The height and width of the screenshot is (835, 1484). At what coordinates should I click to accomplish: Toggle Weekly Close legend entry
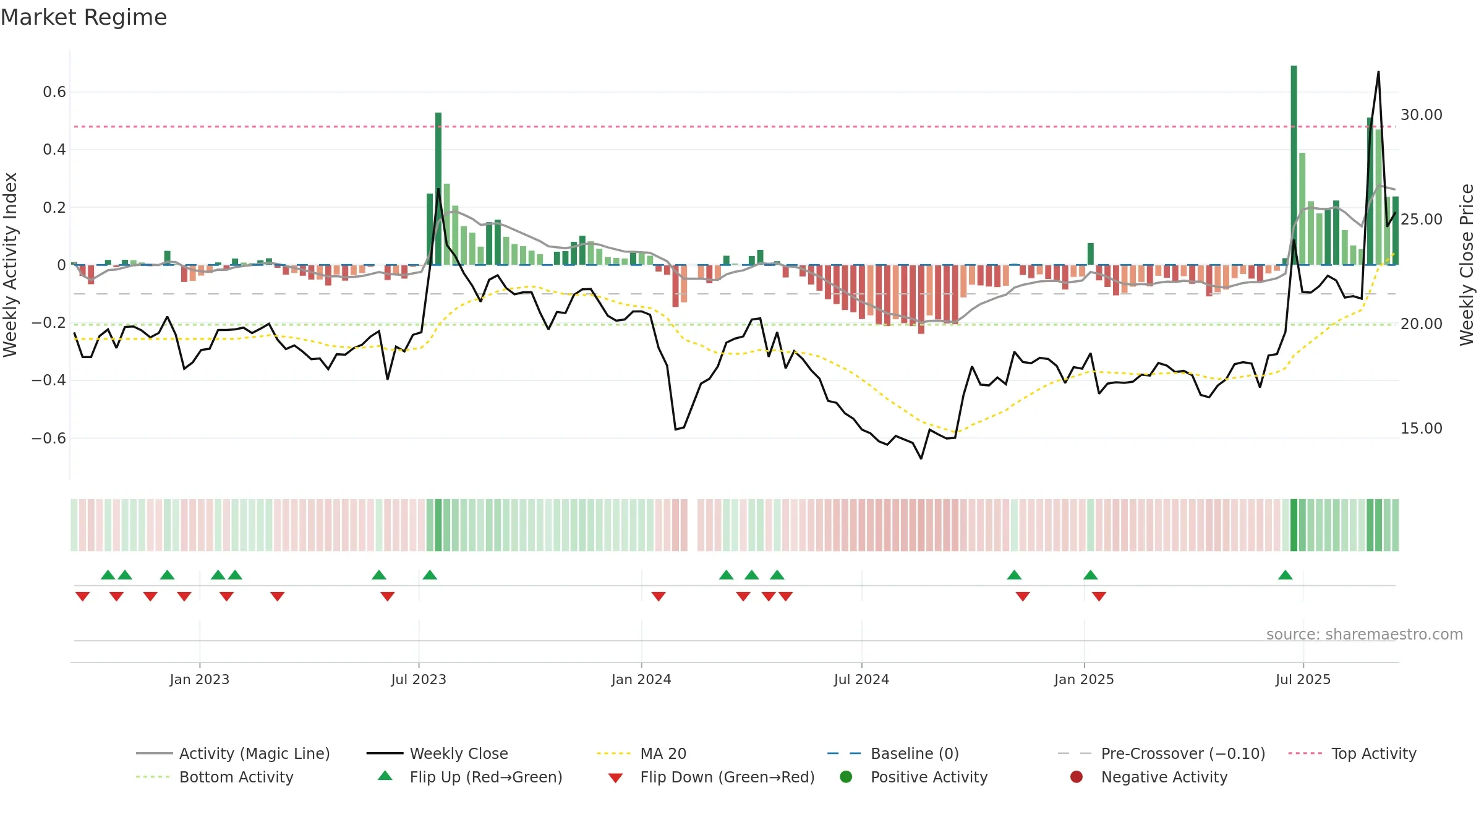click(x=437, y=753)
